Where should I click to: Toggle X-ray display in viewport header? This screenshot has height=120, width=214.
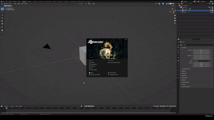point(167,4)
